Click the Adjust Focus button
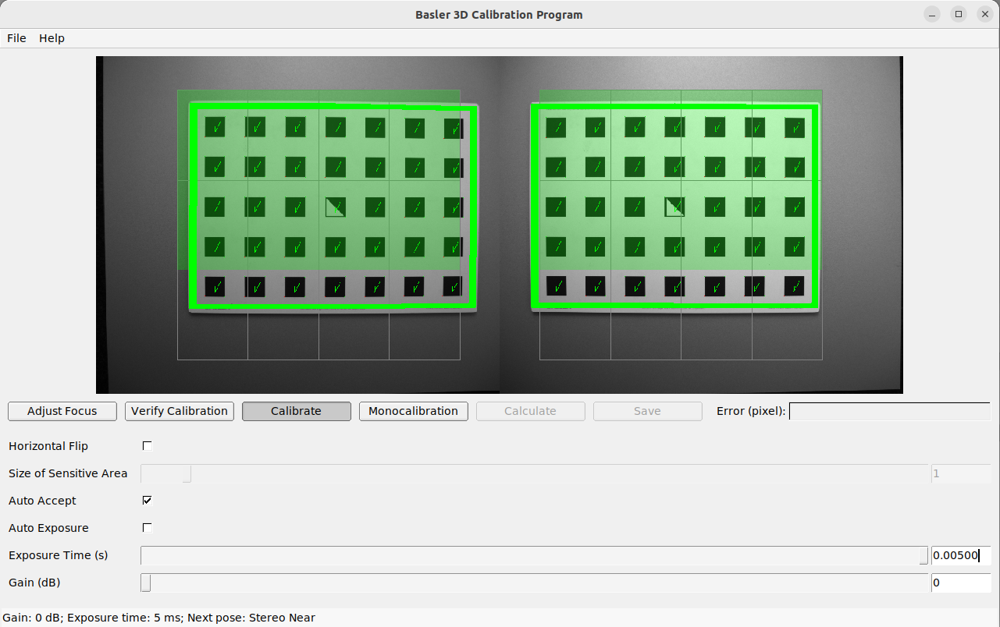The image size is (1000, 627). (x=62, y=411)
